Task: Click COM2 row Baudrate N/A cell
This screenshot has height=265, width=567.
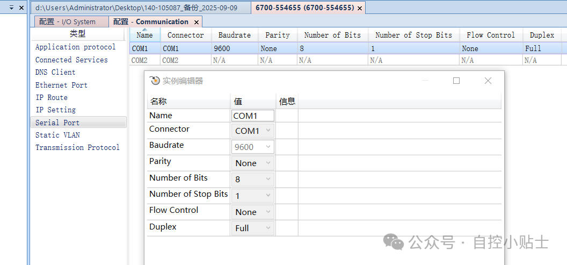Action: (235, 60)
